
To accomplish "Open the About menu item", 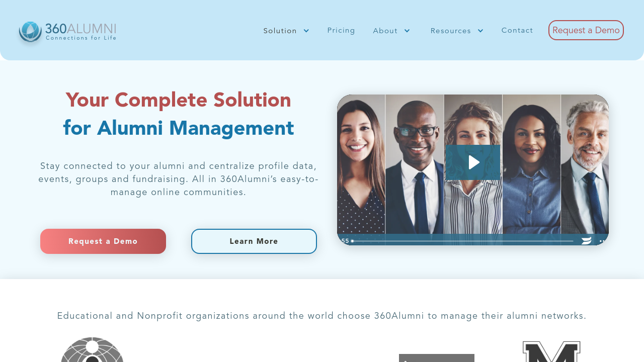I will [385, 31].
